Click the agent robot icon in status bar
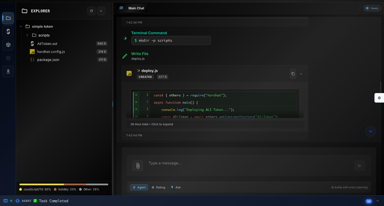The height and width of the screenshot is (206, 384). 17,201
